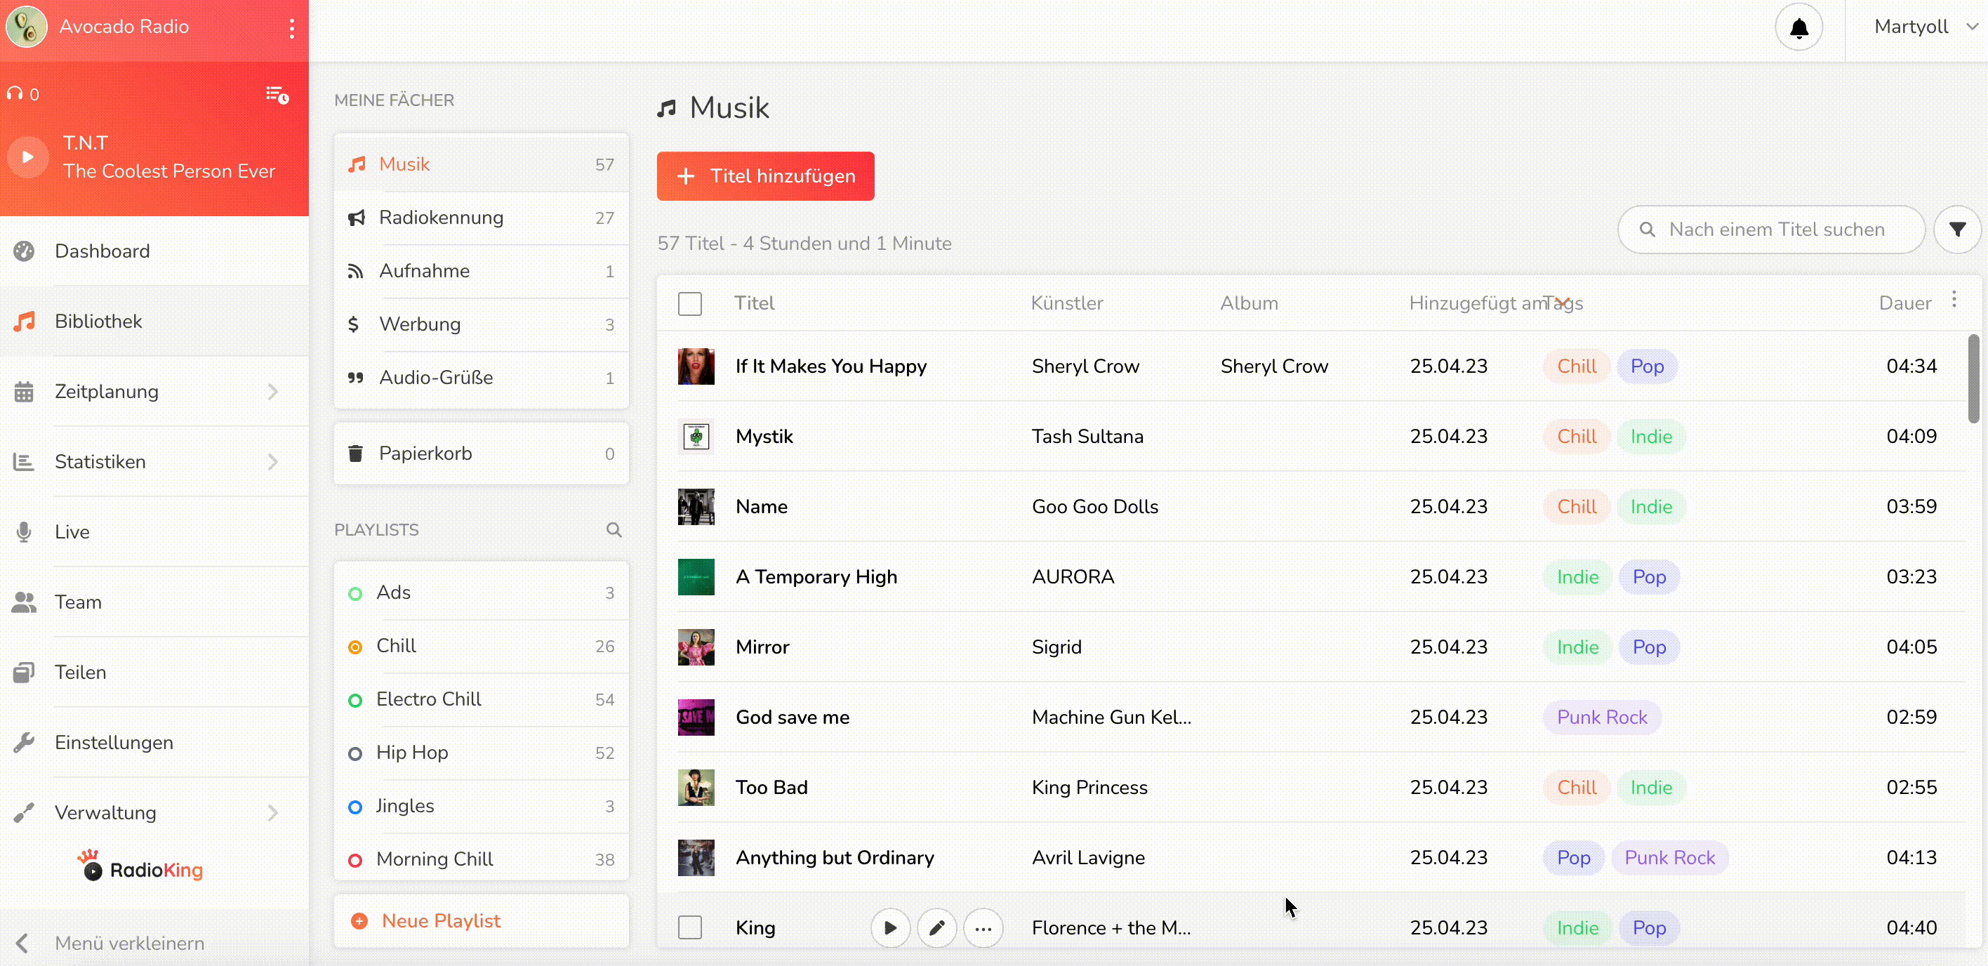1988x966 pixels.
Task: Open the track filter funnel icon
Action: (x=1957, y=230)
